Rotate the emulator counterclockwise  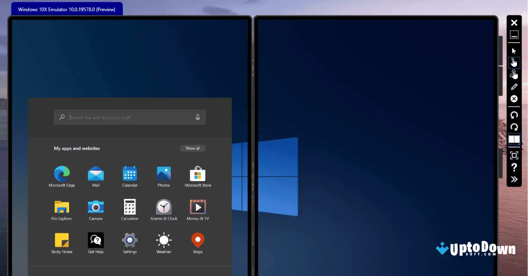pos(514,115)
